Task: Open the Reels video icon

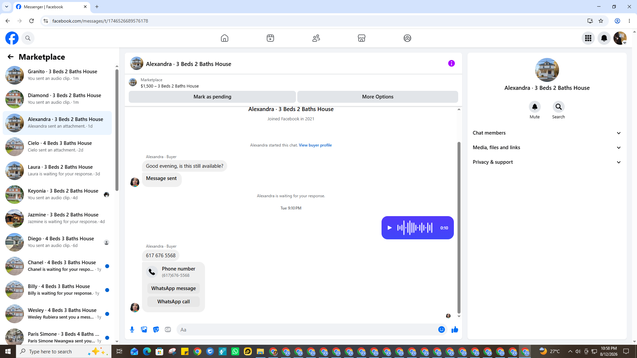Action: (x=270, y=38)
